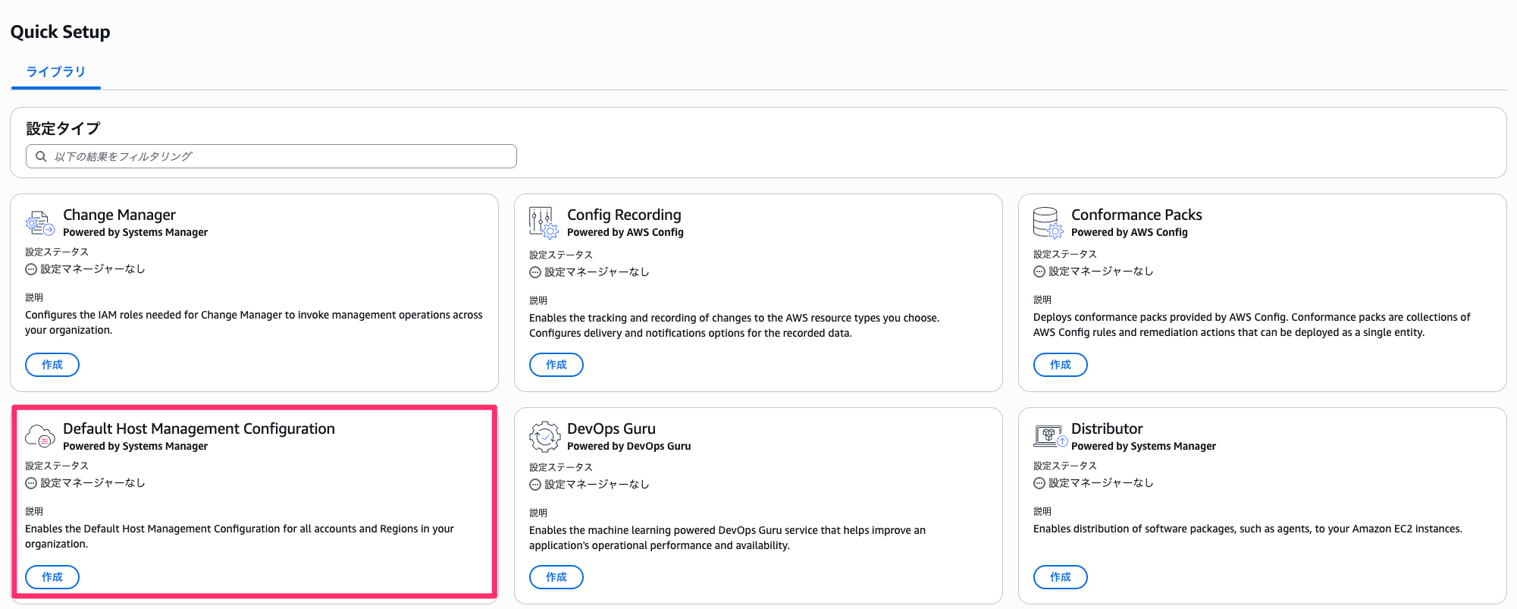Click the Conformance Packs description text

pyautogui.click(x=1252, y=325)
